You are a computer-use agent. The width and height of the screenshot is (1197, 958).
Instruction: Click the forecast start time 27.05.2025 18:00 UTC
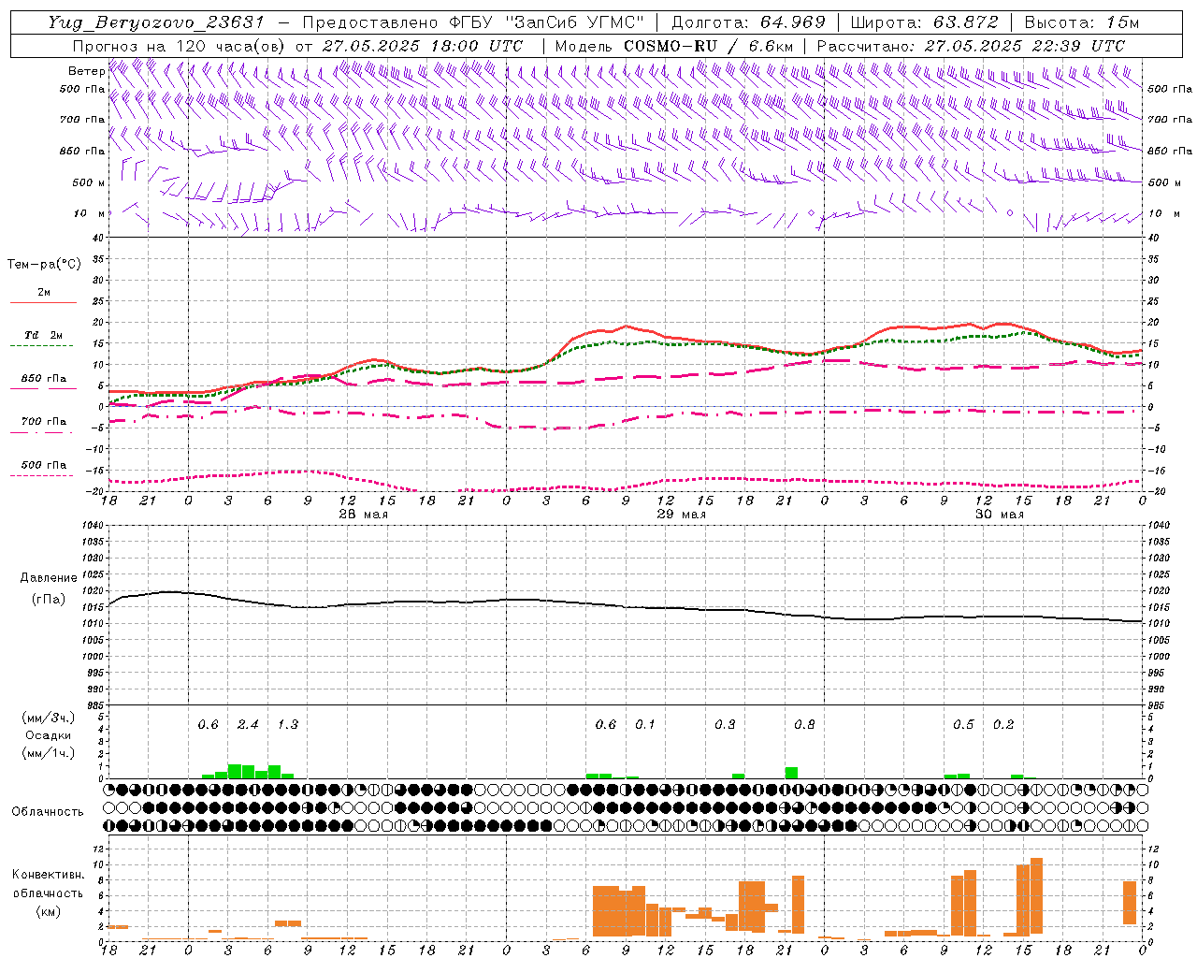coord(422,45)
